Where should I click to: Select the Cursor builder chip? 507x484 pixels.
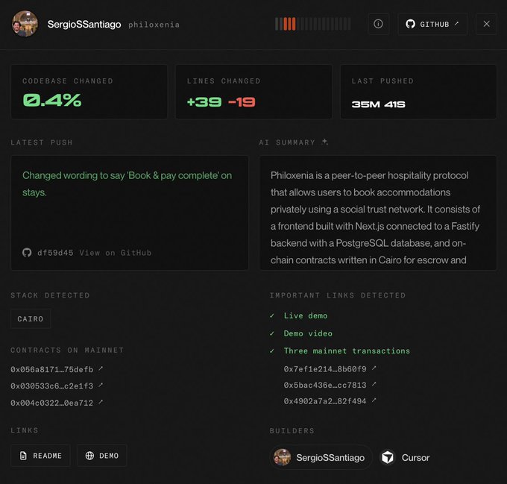tap(405, 457)
